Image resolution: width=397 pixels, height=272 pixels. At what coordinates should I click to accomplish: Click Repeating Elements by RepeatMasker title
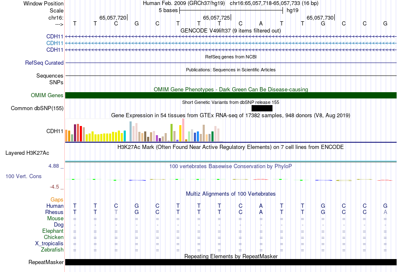231,256
